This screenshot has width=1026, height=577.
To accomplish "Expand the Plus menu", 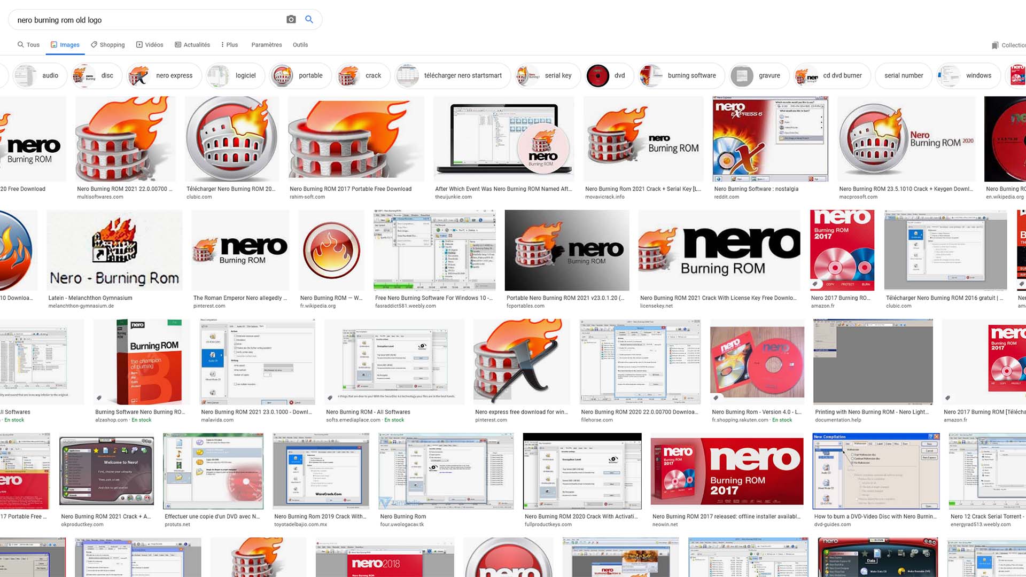I will 230,45.
